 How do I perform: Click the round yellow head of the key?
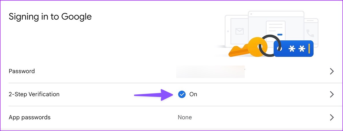point(255,45)
